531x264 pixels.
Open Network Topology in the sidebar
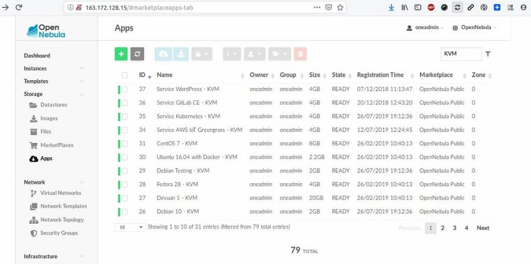tap(57, 219)
